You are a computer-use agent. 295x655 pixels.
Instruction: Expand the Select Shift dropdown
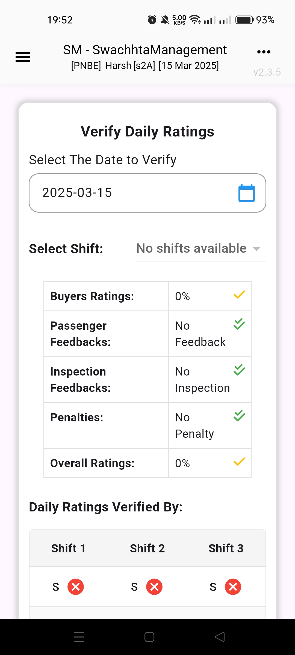[x=191, y=249]
